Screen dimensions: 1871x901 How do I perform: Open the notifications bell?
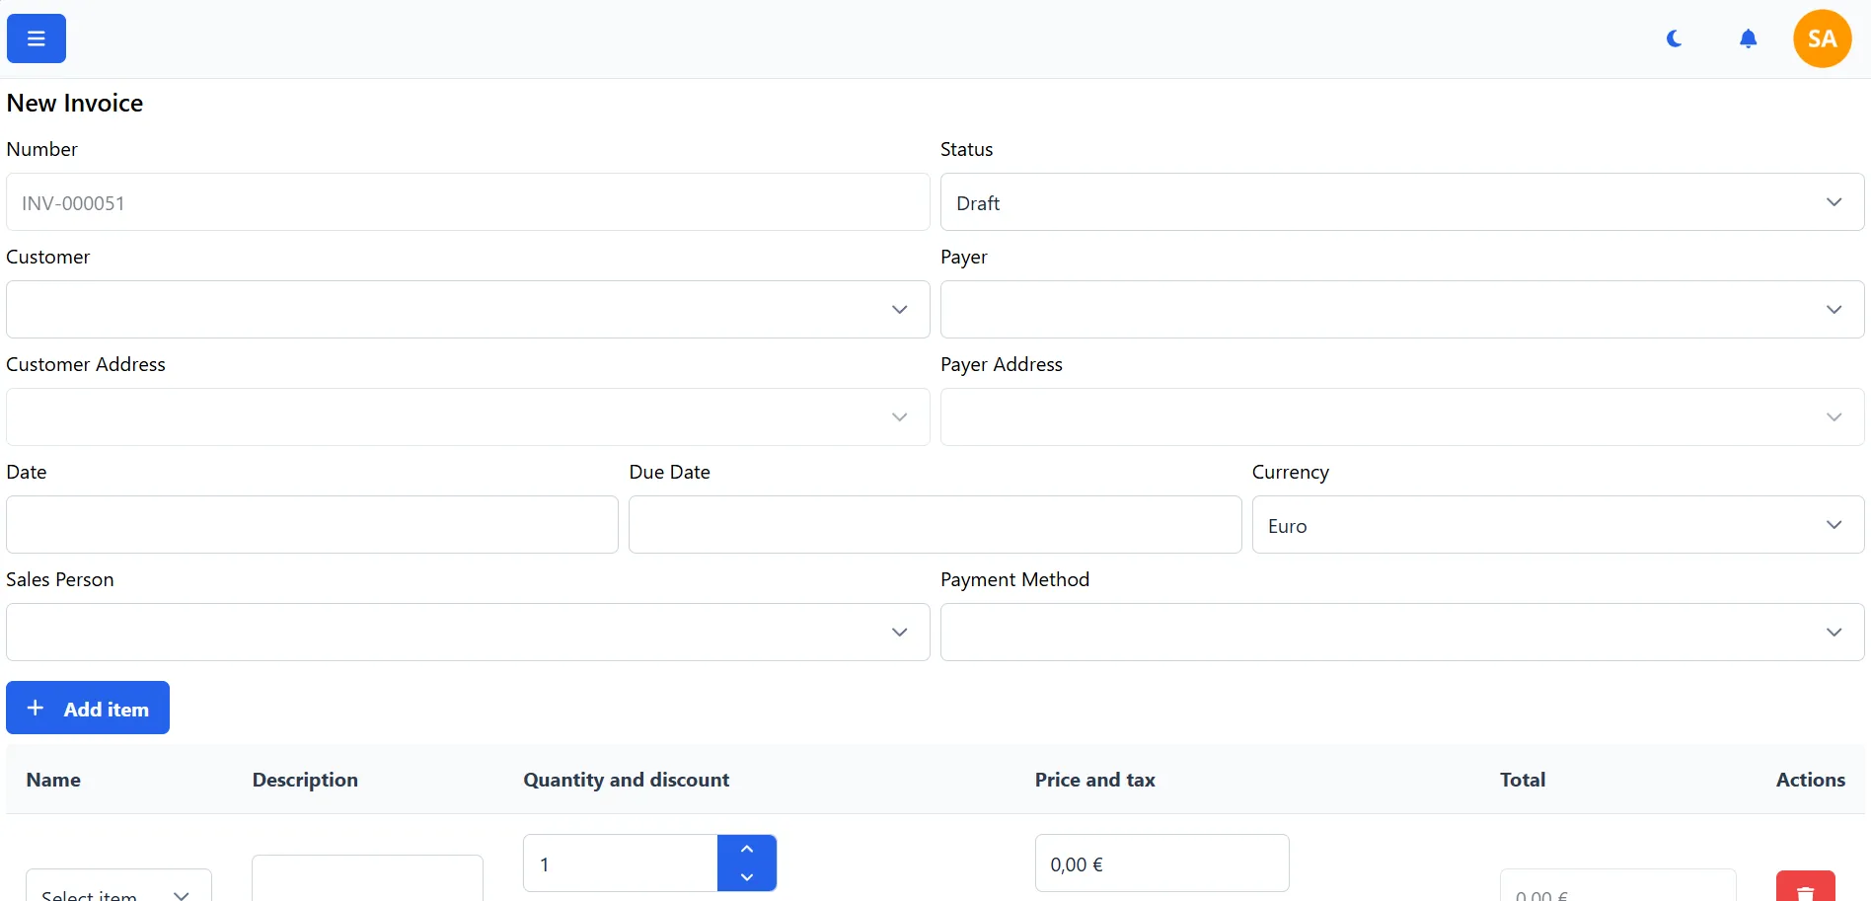[1748, 38]
